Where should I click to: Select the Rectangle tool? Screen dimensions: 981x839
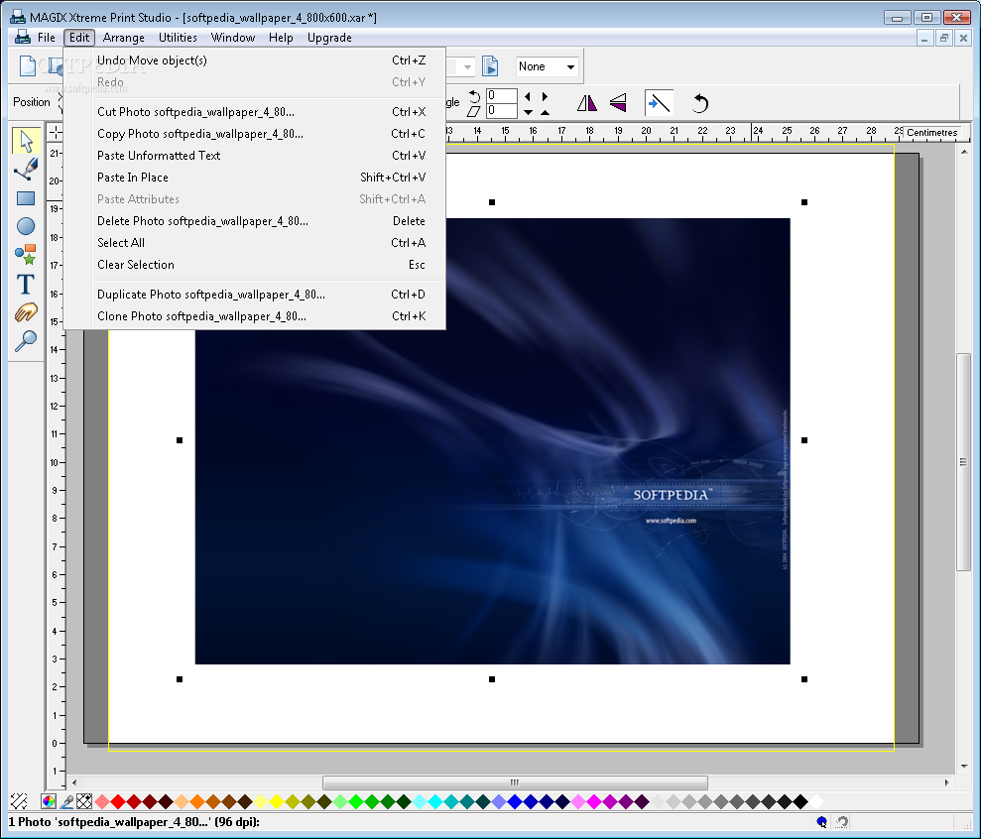[26, 198]
